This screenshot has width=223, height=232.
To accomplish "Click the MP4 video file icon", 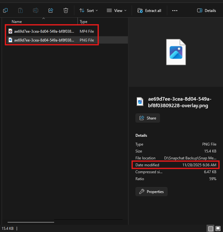I will click(x=10, y=31).
